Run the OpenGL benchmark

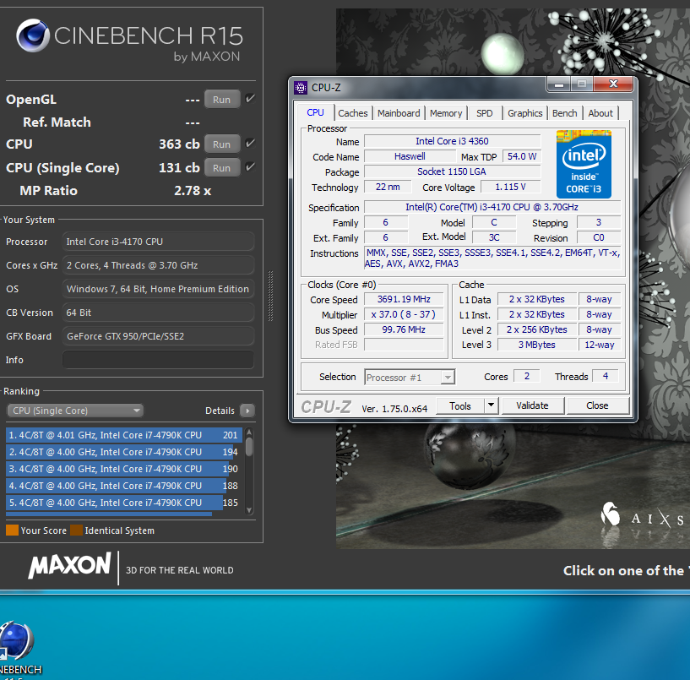point(222,100)
